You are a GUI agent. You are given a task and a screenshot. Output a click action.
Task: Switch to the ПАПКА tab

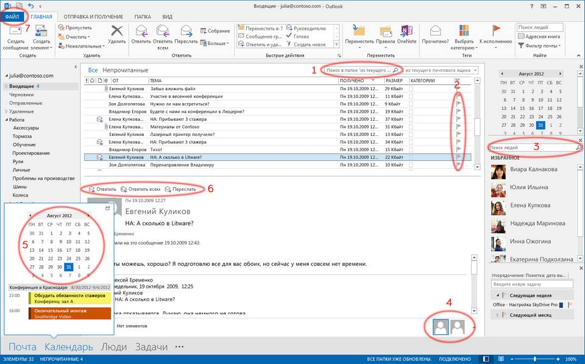tap(143, 17)
